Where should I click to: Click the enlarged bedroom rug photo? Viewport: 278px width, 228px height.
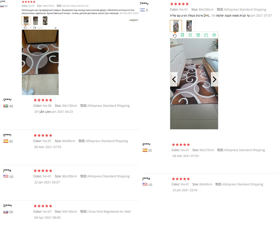point(194,84)
